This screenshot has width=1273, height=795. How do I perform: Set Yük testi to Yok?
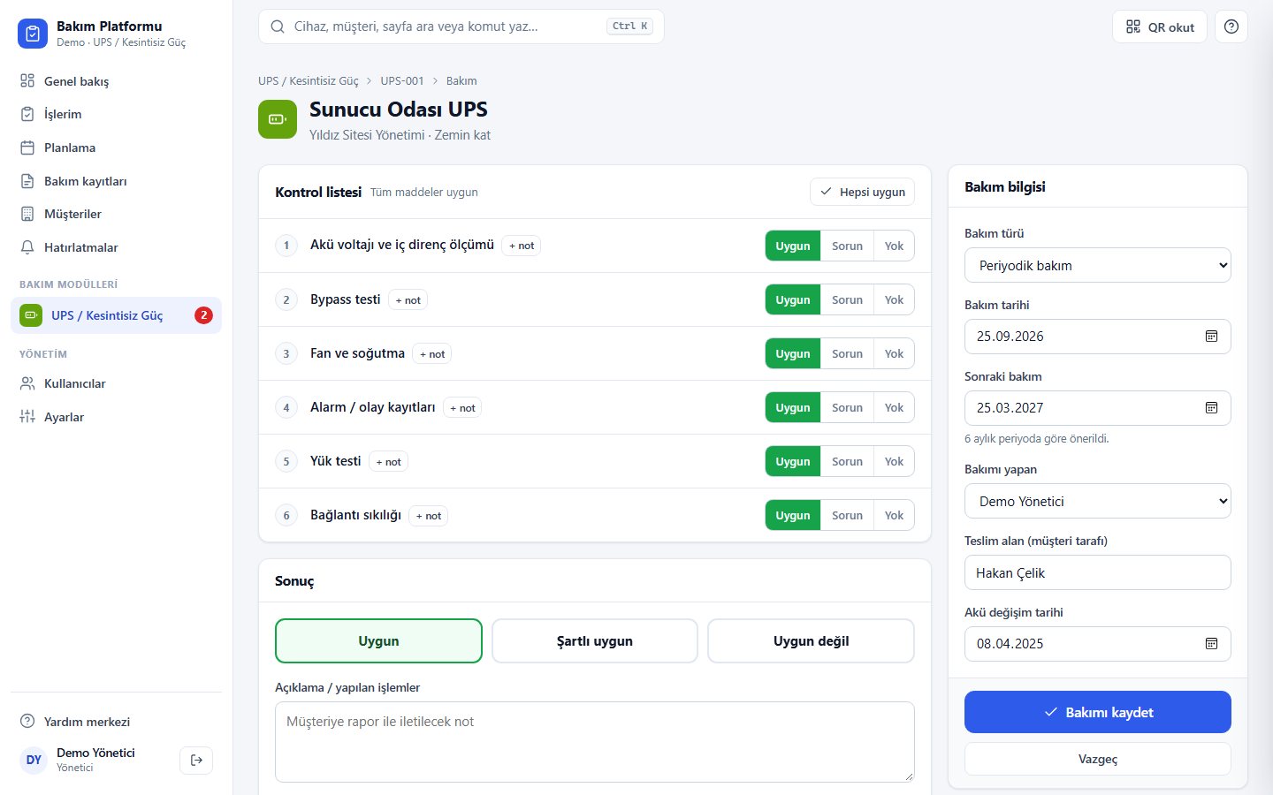tap(894, 462)
